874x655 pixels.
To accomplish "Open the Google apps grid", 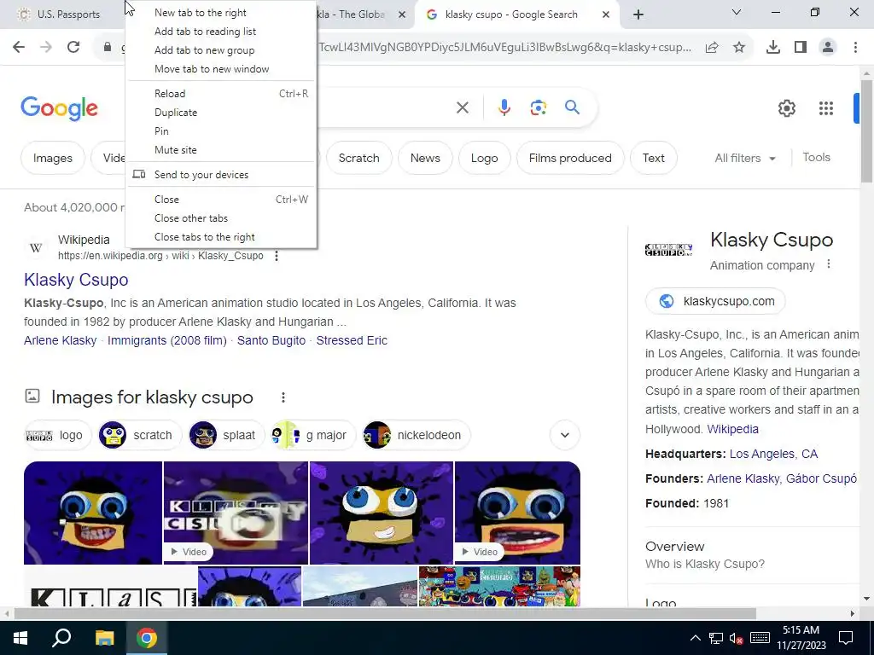I will [826, 108].
